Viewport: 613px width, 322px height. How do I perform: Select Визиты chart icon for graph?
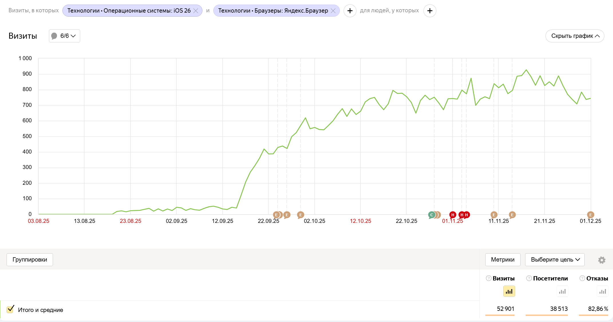509,291
